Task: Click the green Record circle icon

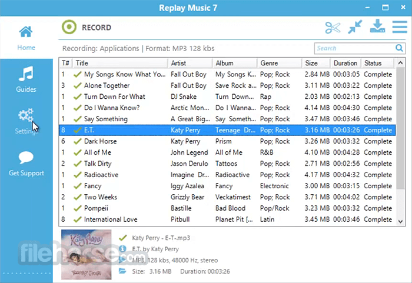Action: [69, 27]
